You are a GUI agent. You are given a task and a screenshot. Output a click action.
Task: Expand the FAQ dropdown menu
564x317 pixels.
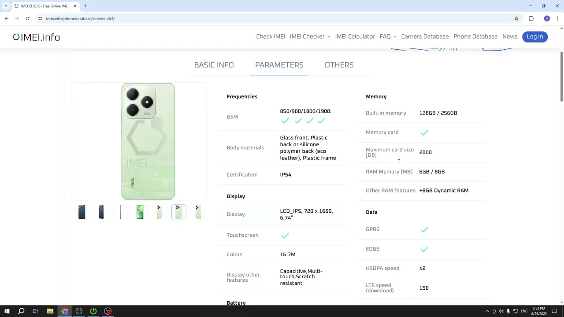388,37
